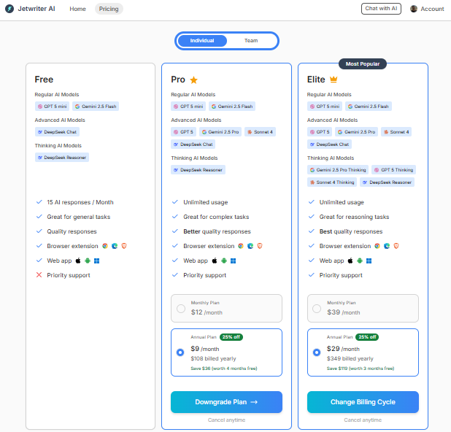This screenshot has width=451, height=432.
Task: Click Apple icon in Free plan Web app row
Action: 78,261
